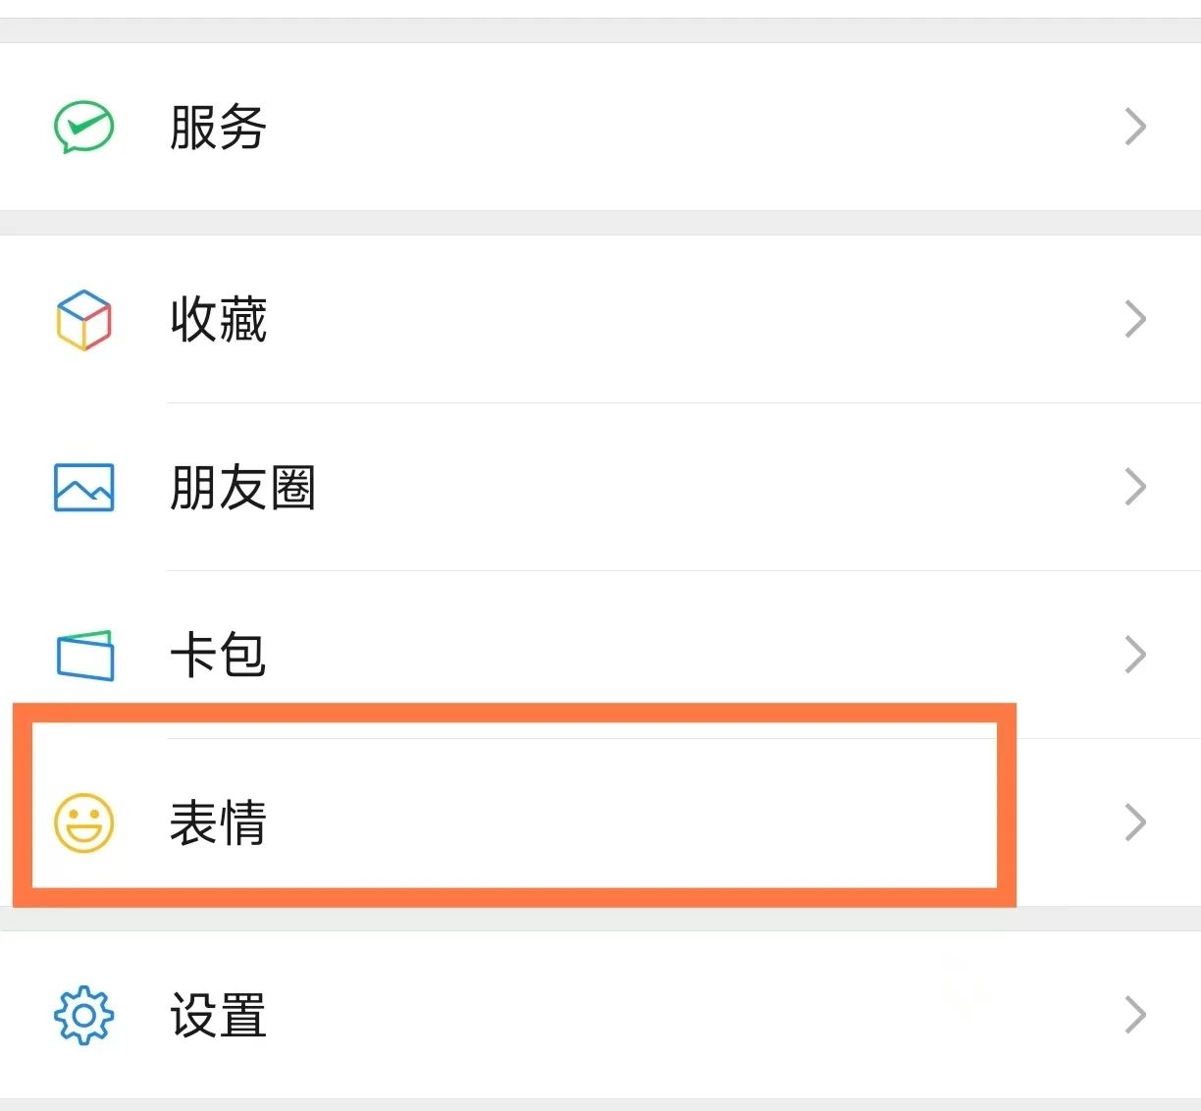Image resolution: width=1201 pixels, height=1111 pixels.
Task: Tap blank middle area of 朋友圈 row
Action: [x=687, y=487]
